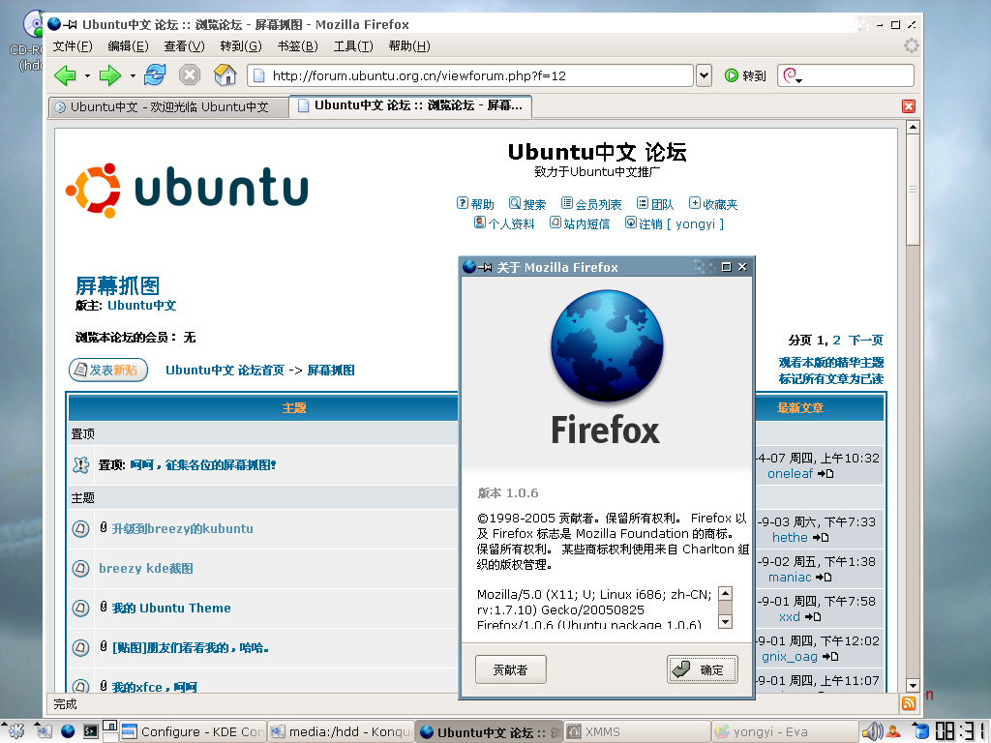991x743 pixels.
Task: Open the 书签(B) menu
Action: [x=298, y=46]
